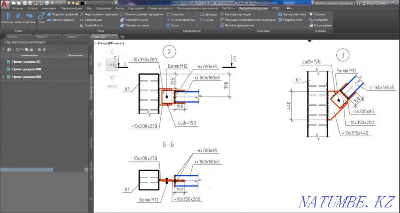
Task: Switch to the СПДС ribbon tab
Action: click(x=276, y=8)
